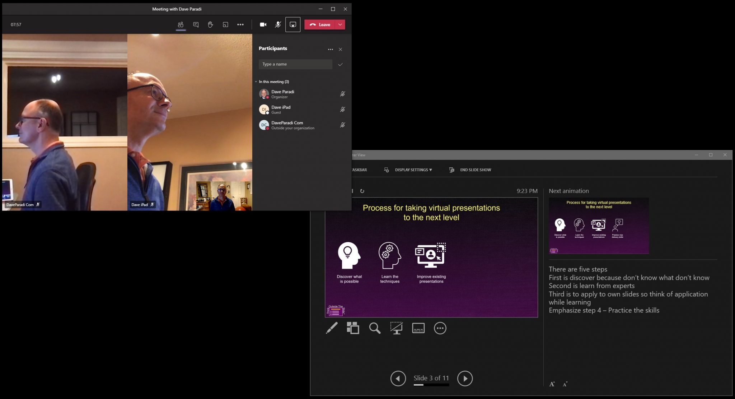Raise your hand in the meeting
This screenshot has height=399, width=735.
(x=210, y=24)
